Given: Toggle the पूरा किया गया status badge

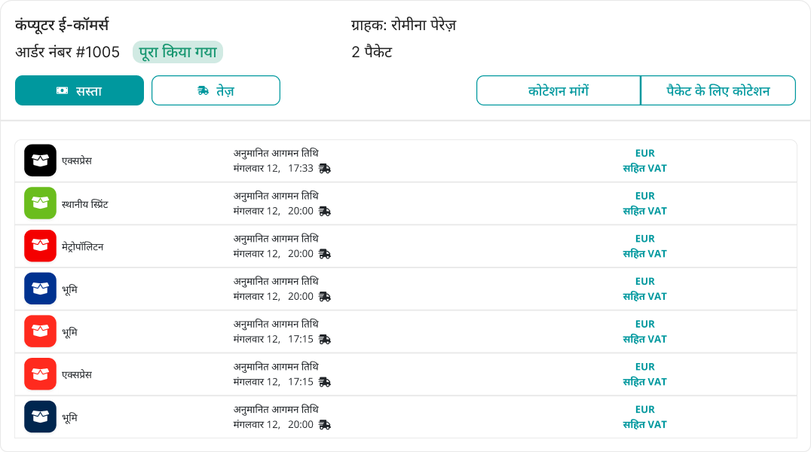Looking at the screenshot, I should pos(179,52).
